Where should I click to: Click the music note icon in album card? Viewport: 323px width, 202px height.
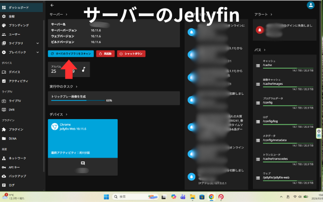[83, 69]
